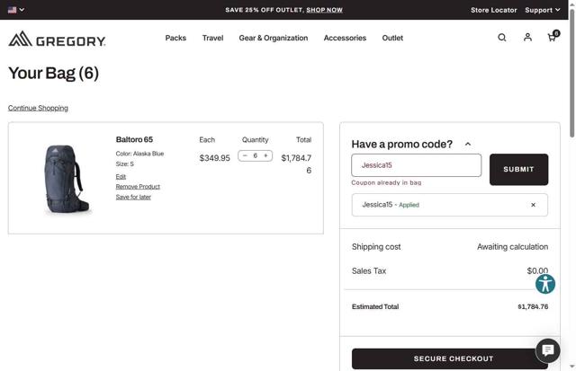This screenshot has width=576, height=371.
Task: Click the 'Color: Alaska Blue' text
Action: (x=139, y=154)
